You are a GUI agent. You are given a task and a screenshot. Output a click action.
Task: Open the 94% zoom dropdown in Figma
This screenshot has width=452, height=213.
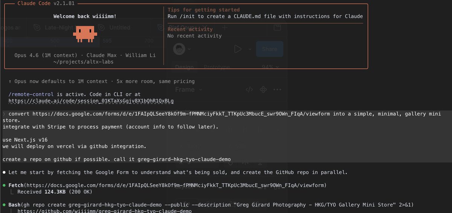[271, 67]
